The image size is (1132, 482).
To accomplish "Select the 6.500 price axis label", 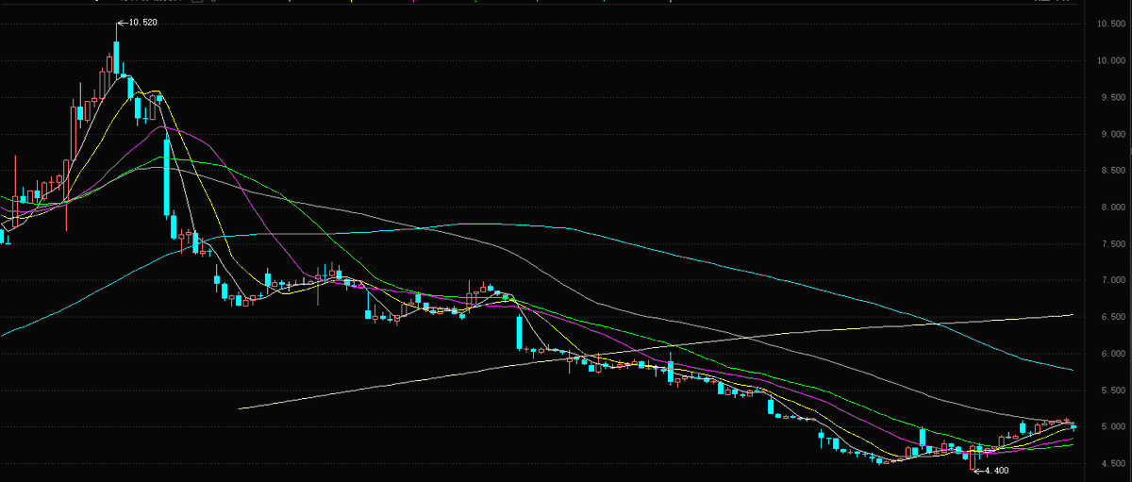I will pos(1112,317).
